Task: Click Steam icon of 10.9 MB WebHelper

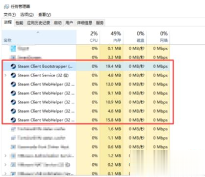Action: pyautogui.click(x=13, y=102)
